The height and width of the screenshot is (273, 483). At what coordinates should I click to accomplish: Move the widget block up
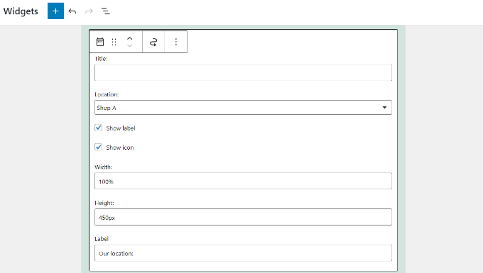click(130, 39)
